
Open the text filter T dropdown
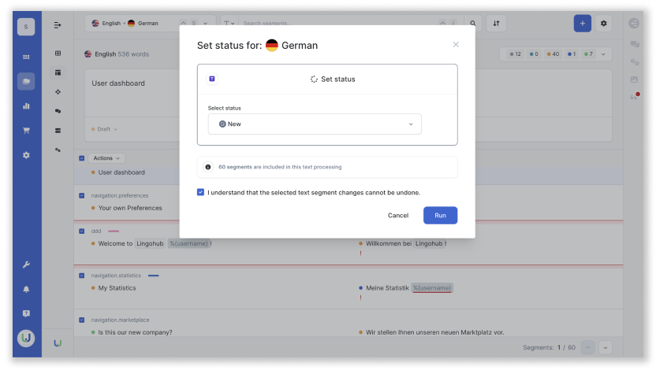[229, 23]
